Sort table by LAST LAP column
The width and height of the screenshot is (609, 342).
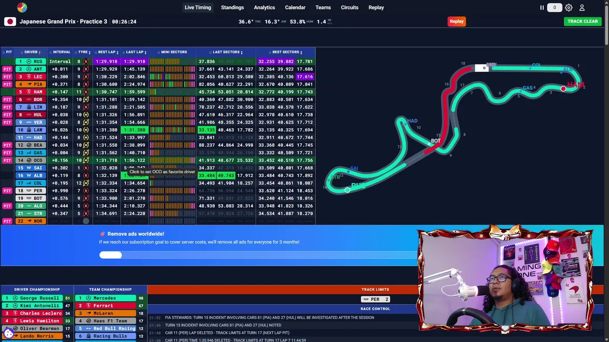point(136,52)
